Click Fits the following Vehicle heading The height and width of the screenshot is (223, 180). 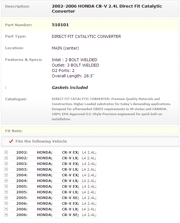coord(41,141)
